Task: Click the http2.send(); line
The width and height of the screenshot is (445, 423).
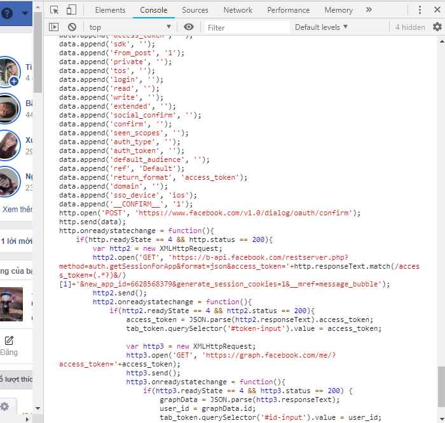Action: click(120, 293)
